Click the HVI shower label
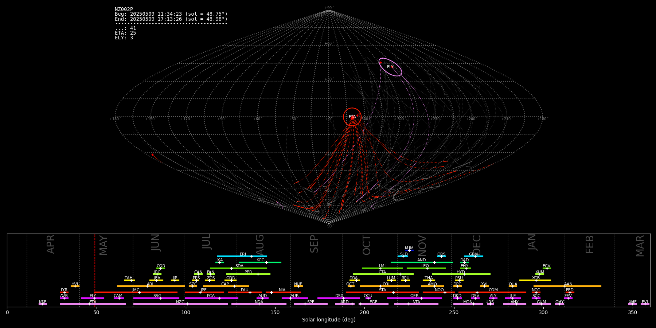This screenshot has width=656, height=328. click(75, 284)
